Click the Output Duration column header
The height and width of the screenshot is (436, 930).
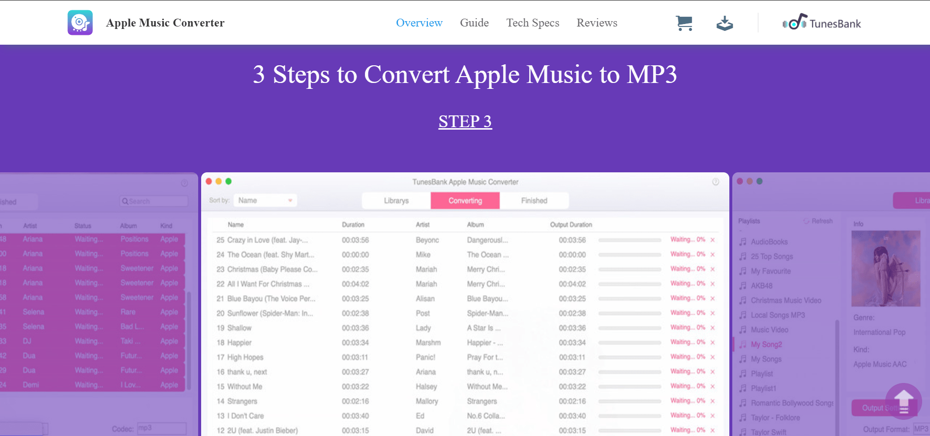(571, 225)
